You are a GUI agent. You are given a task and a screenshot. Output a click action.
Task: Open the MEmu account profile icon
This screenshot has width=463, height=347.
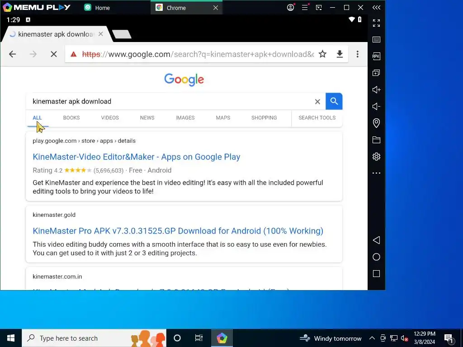coord(291,7)
